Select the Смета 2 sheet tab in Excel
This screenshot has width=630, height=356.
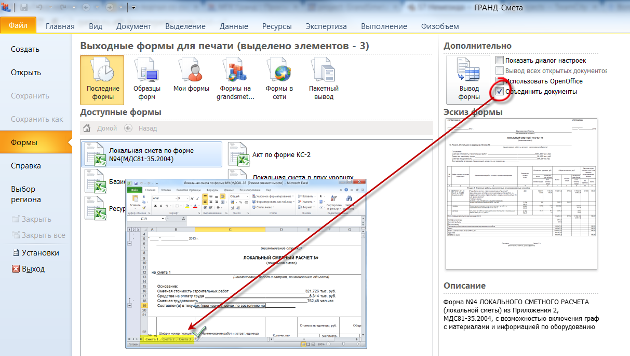click(167, 339)
